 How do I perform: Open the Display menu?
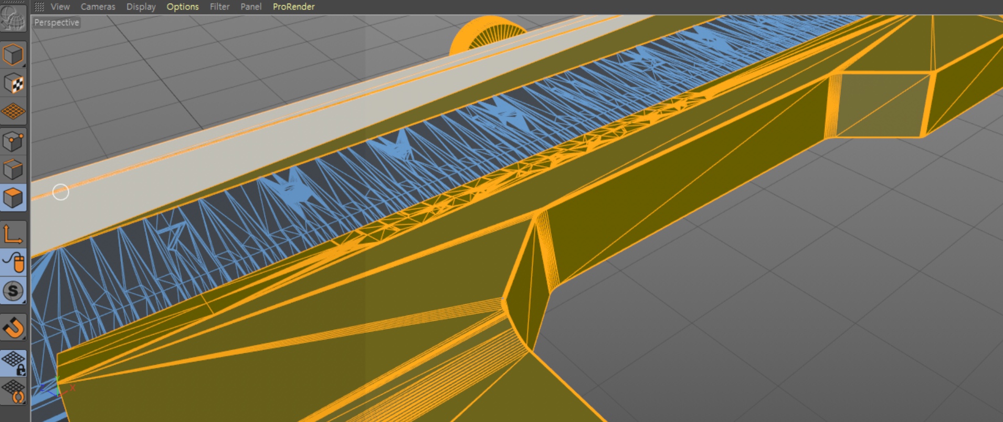[141, 7]
